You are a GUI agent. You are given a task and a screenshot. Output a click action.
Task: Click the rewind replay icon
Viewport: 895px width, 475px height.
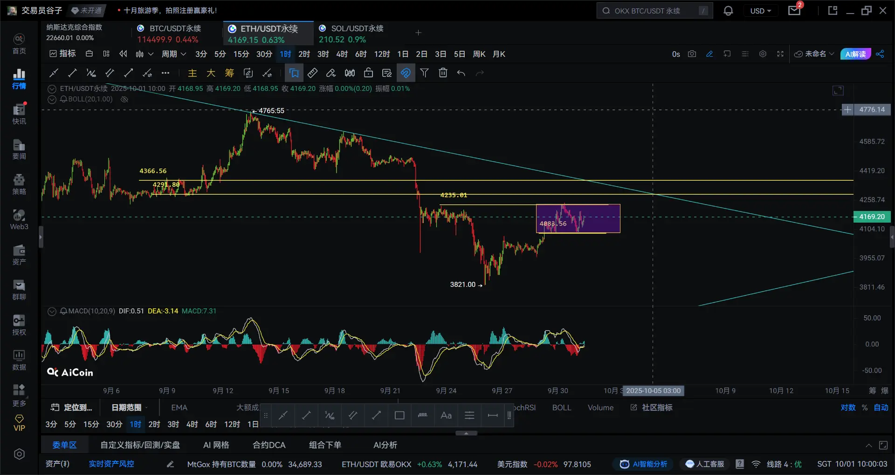coord(123,54)
